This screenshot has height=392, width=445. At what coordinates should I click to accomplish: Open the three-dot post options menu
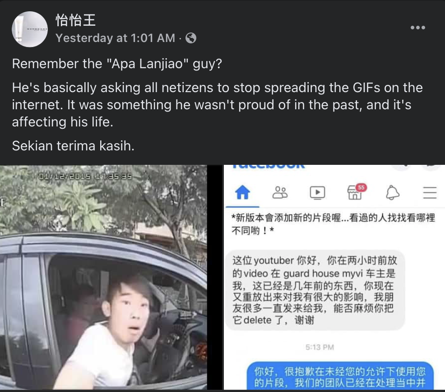pos(418,28)
